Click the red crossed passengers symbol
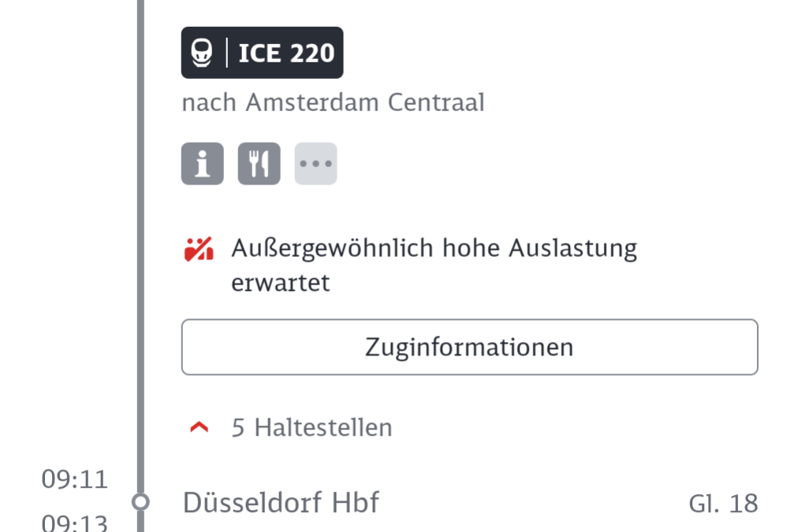The height and width of the screenshot is (532, 794). [201, 247]
